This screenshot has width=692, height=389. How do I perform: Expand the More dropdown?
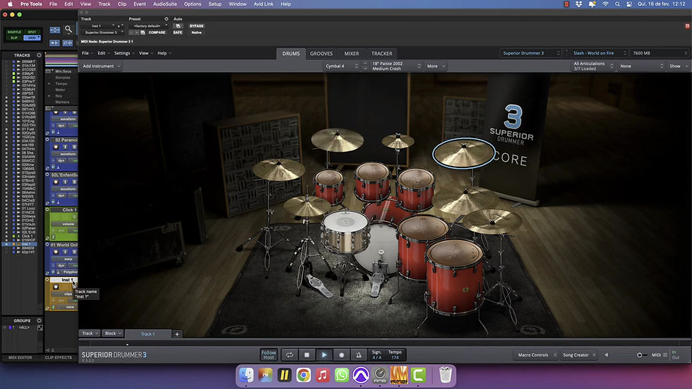(x=436, y=66)
